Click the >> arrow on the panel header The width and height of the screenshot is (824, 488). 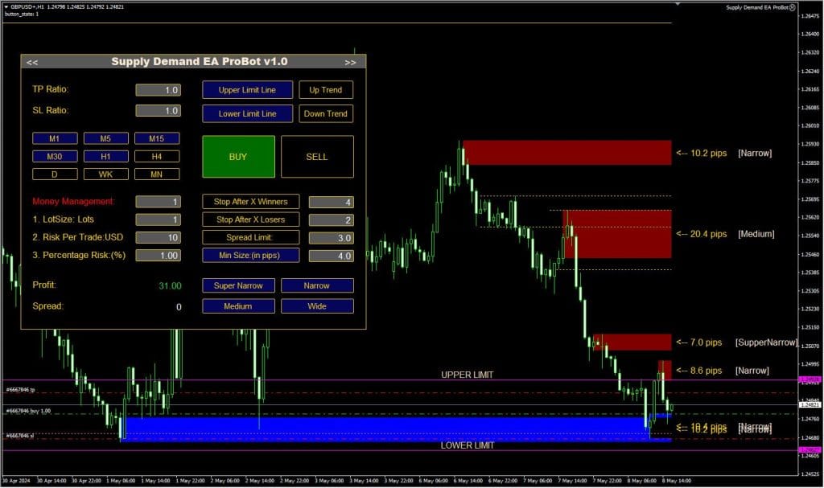[x=351, y=61]
